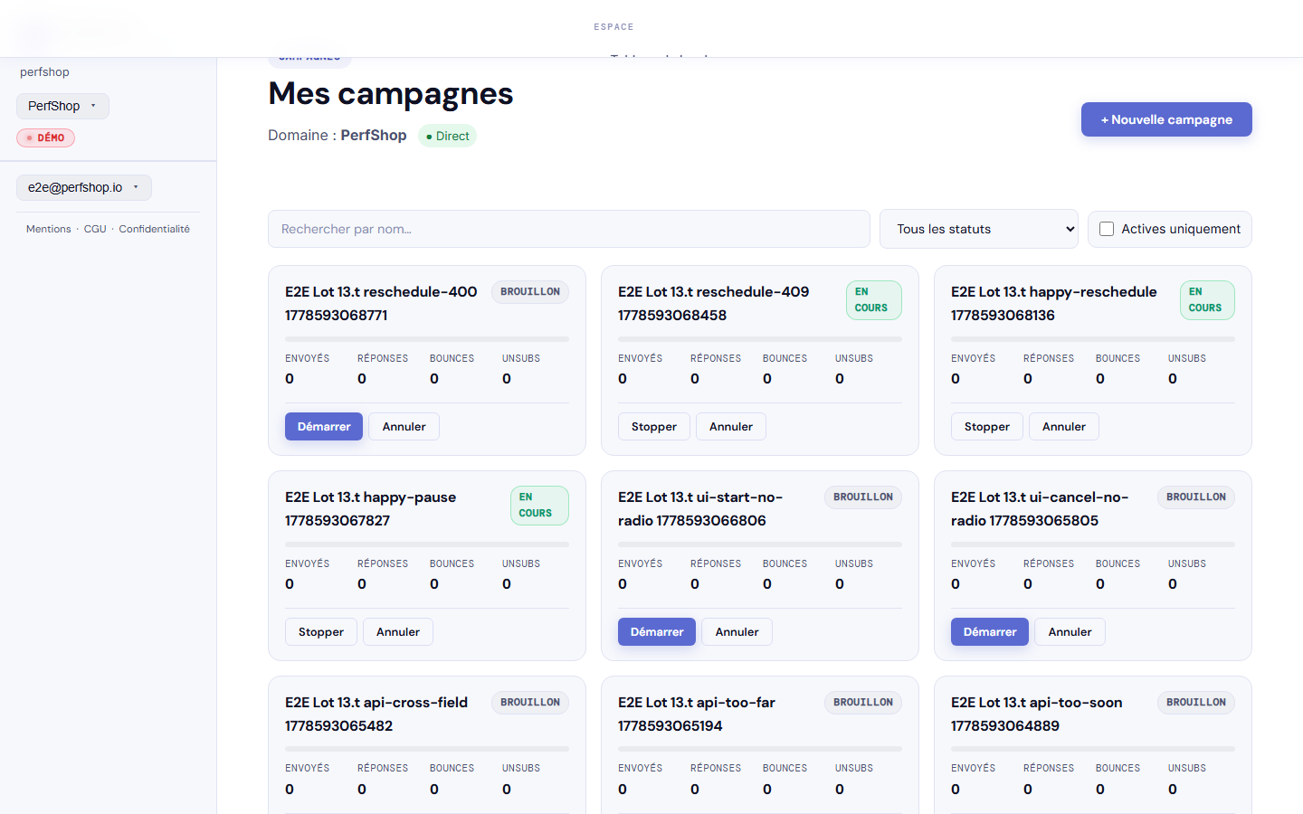
Task: Select the E2E Lot 13.t api-too-soon title
Action: tap(1037, 714)
